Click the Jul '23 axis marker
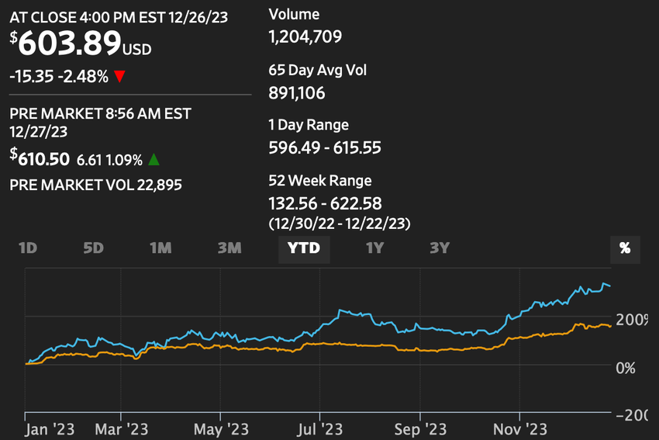The width and height of the screenshot is (659, 440). [320, 429]
